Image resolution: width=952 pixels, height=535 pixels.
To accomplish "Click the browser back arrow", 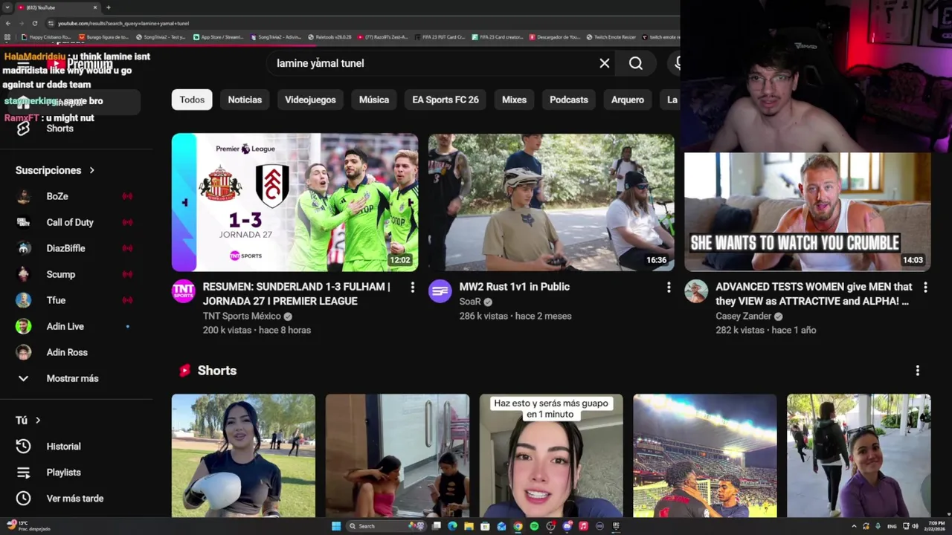I will point(8,23).
